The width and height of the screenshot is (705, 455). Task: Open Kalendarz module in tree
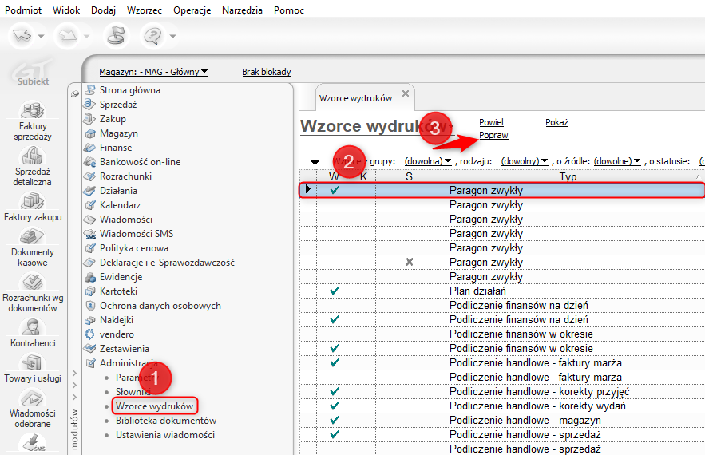120,205
